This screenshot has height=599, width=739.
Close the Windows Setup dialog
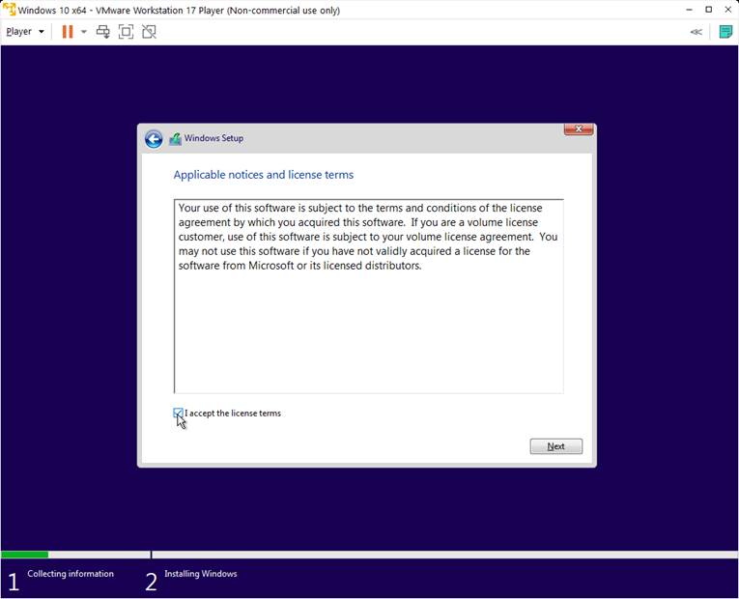tap(578, 129)
